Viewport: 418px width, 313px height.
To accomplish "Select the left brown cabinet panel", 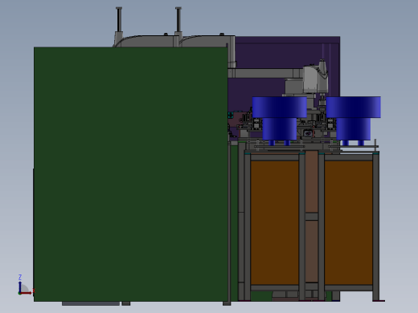I will point(275,222).
